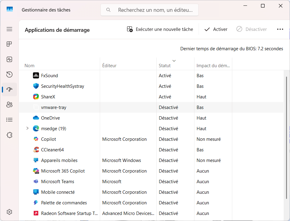This screenshot has height=221, width=290.
Task: Click Désactivé status of Microsoft 365 Copilot
Action: pyautogui.click(x=168, y=171)
